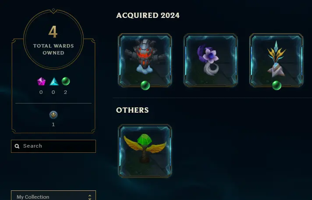Image resolution: width=312 pixels, height=200 pixels.
Task: Click the Total Wards Owned counter circle
Action: tap(53, 39)
